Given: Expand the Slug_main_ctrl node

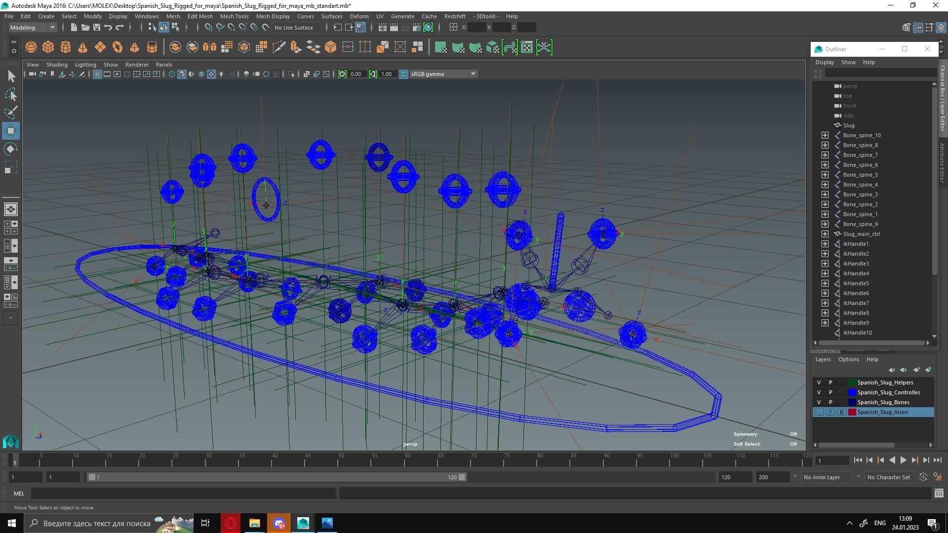Looking at the screenshot, I should click(x=825, y=234).
